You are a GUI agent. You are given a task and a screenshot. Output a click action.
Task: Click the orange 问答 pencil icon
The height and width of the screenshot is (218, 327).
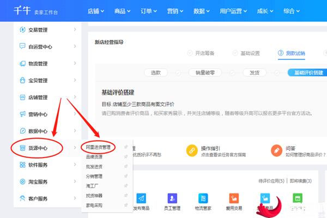(x=276, y=150)
